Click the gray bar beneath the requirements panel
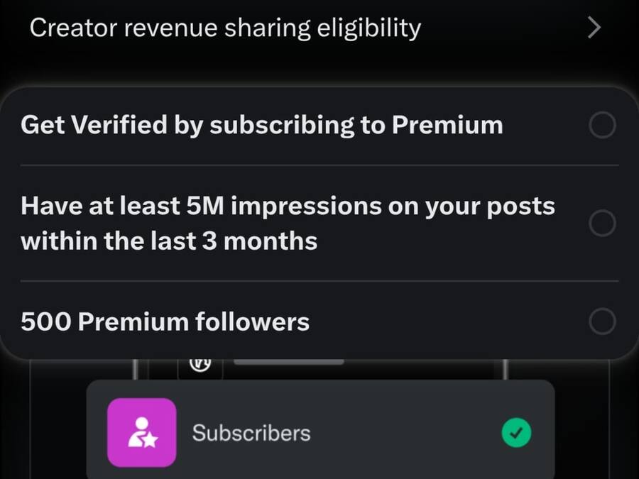Viewport: 639px width, 479px height. tap(288, 362)
